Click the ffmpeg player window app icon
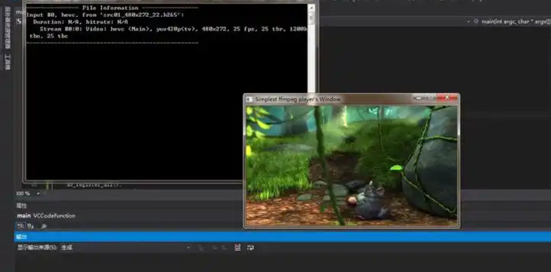 pos(249,100)
